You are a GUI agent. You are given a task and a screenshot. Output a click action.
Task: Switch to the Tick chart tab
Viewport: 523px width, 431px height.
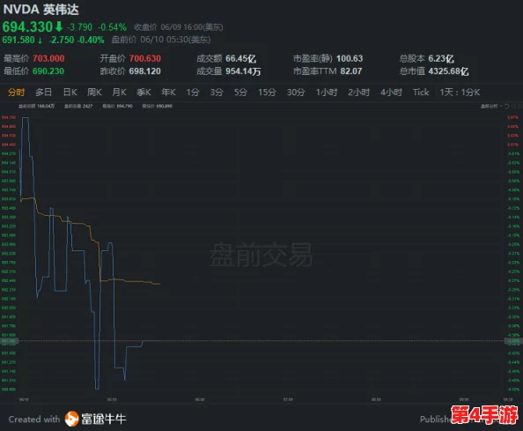(x=421, y=93)
